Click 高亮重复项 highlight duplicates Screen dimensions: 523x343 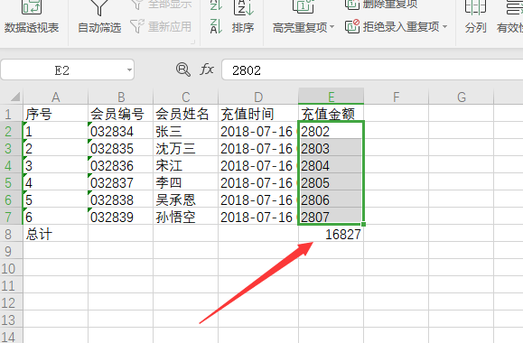pos(303,16)
